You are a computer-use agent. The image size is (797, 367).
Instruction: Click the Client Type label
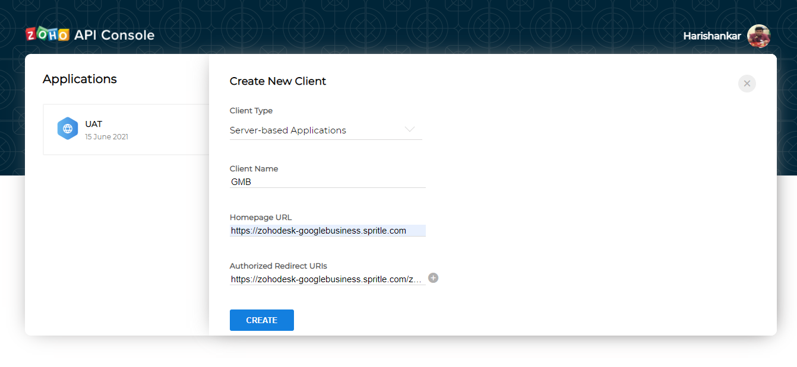tap(251, 111)
